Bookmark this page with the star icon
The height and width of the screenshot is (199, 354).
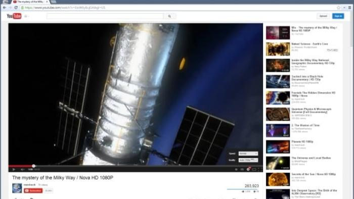click(338, 8)
